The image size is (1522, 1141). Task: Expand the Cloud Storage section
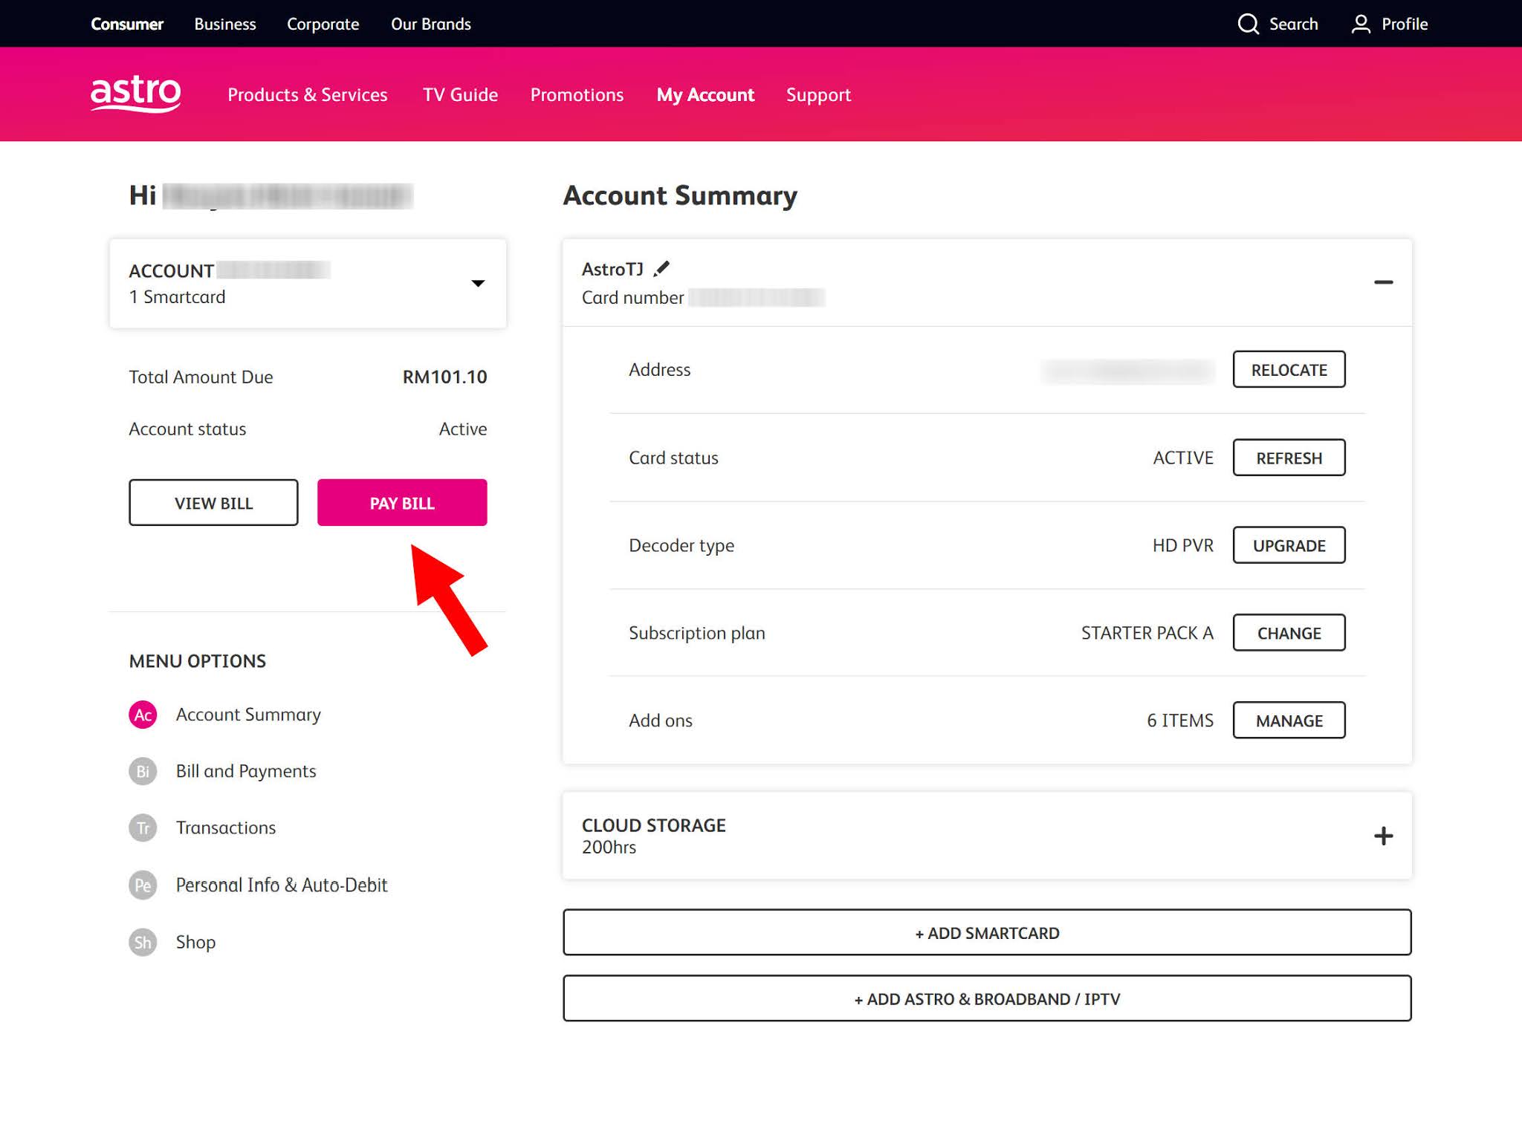click(1382, 836)
